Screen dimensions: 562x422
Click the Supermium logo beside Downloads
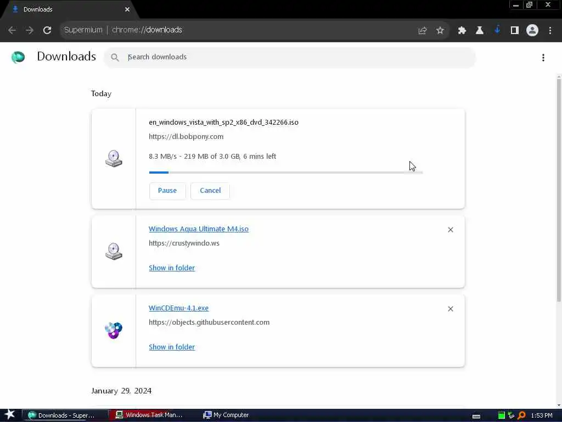(18, 57)
